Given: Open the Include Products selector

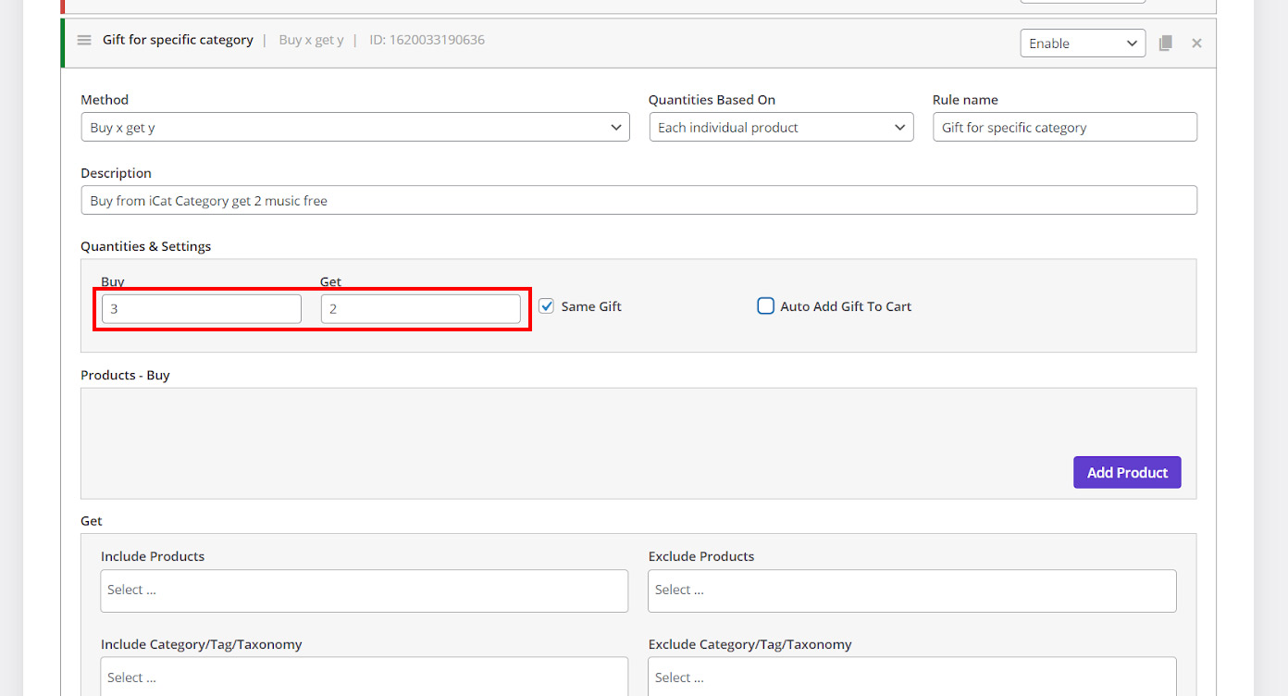Looking at the screenshot, I should click(364, 590).
